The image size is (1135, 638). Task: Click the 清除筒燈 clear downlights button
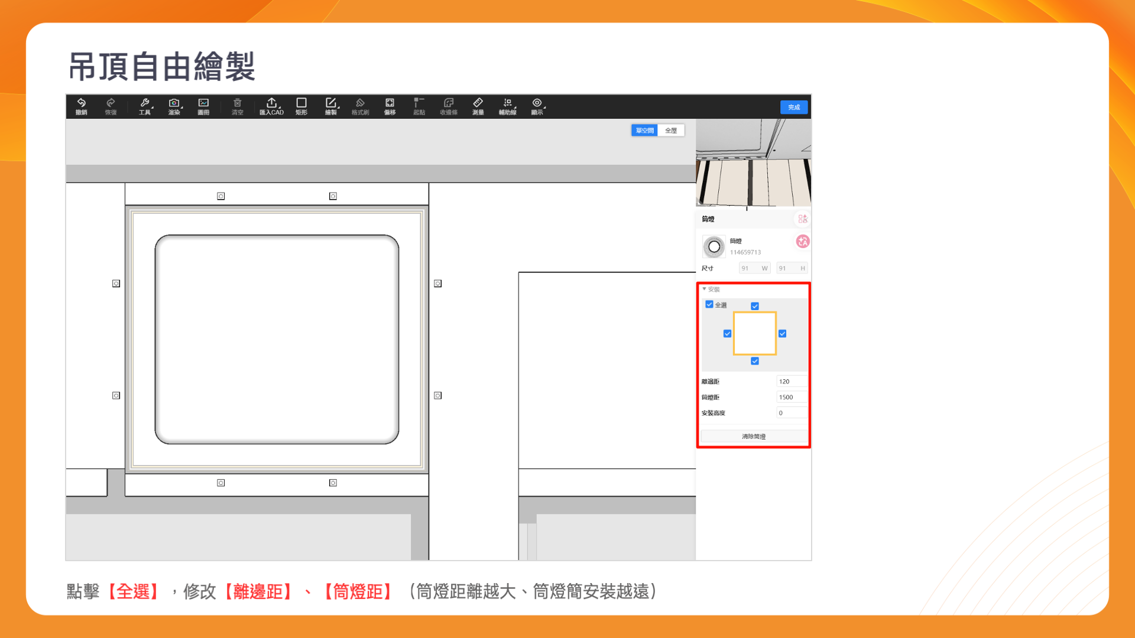(753, 437)
